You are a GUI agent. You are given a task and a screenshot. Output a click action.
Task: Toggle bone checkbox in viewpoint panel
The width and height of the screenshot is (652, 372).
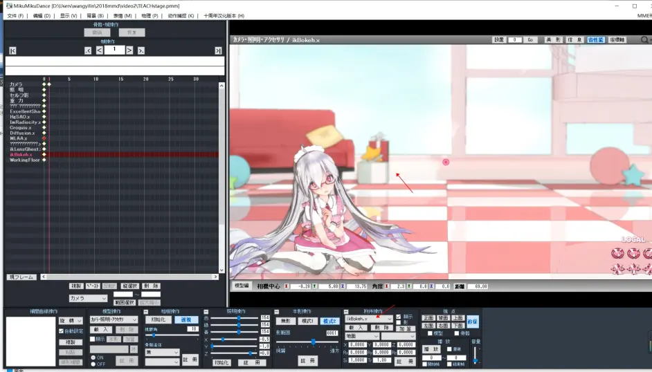click(x=457, y=333)
